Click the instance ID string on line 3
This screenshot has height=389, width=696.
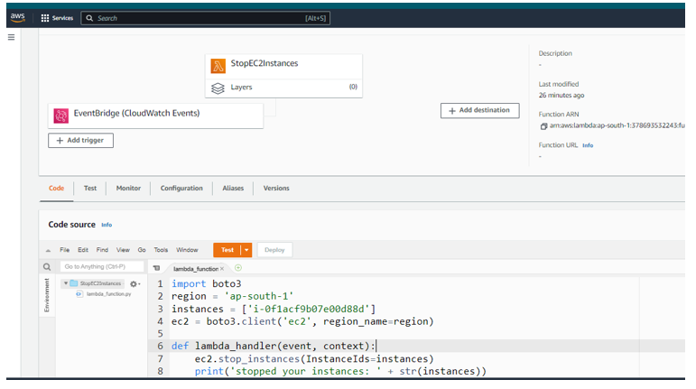309,310
